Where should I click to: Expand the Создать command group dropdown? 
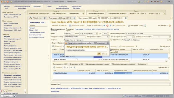(83, 13)
